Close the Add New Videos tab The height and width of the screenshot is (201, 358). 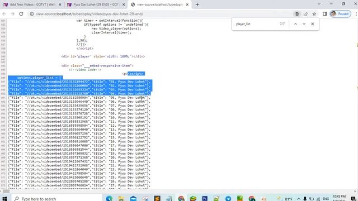60,4
